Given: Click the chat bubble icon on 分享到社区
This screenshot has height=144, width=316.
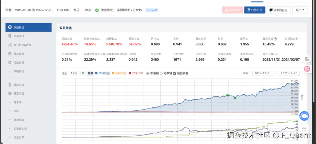Looking at the screenshot, I should coord(271,10).
